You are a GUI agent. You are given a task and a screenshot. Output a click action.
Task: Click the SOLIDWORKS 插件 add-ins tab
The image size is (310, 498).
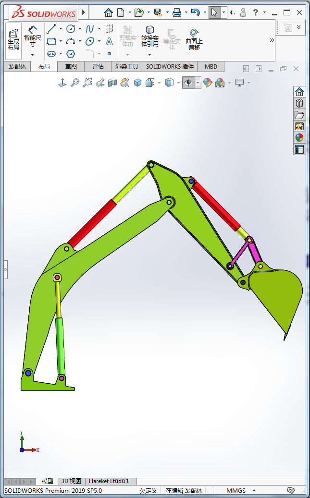(170, 67)
